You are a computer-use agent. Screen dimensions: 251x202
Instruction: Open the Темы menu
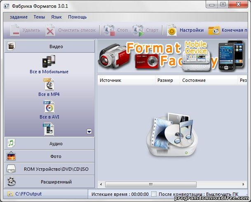click(39, 17)
